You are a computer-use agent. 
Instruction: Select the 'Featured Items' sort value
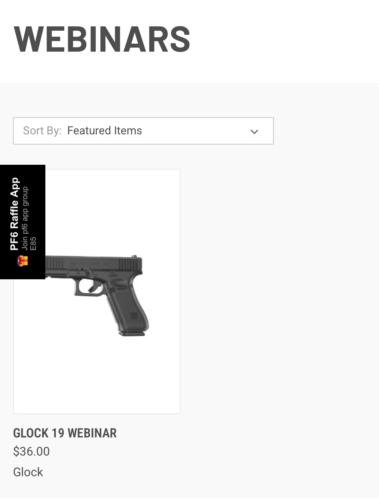(105, 131)
